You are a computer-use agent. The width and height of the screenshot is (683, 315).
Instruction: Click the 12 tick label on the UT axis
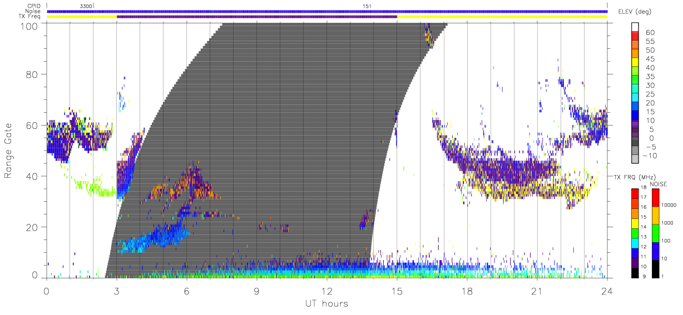click(x=326, y=291)
